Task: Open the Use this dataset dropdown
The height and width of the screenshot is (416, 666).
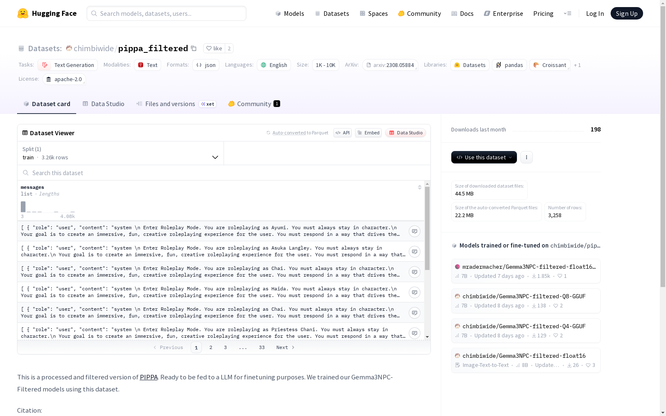Action: 484,157
